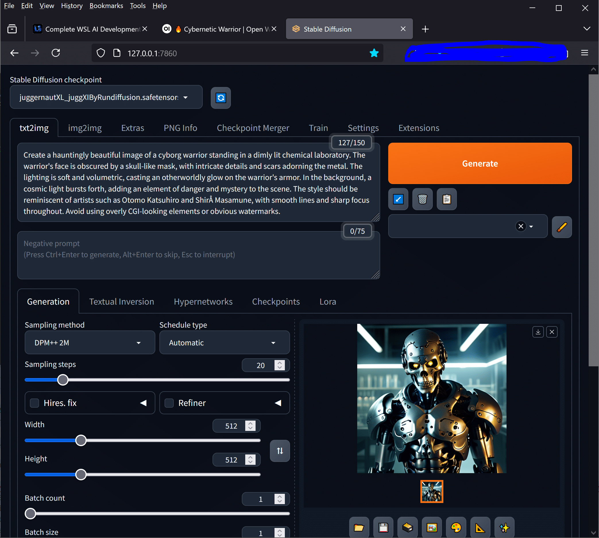Image resolution: width=599 pixels, height=538 pixels.
Task: Open the Lora tab
Action: point(328,301)
